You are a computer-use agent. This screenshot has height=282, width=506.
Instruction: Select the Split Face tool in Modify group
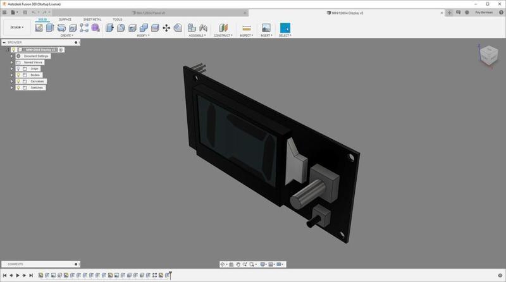coord(155,28)
